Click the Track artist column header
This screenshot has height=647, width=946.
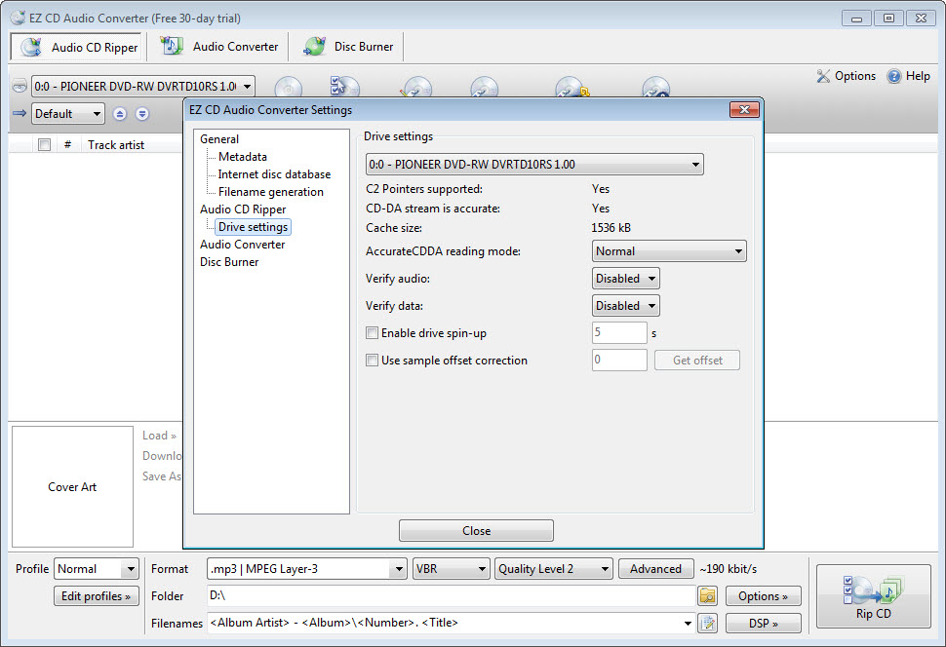116,145
